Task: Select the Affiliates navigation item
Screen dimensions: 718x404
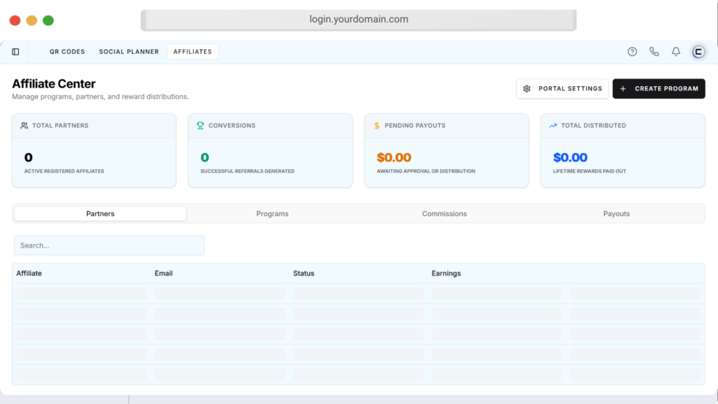Action: coord(192,52)
